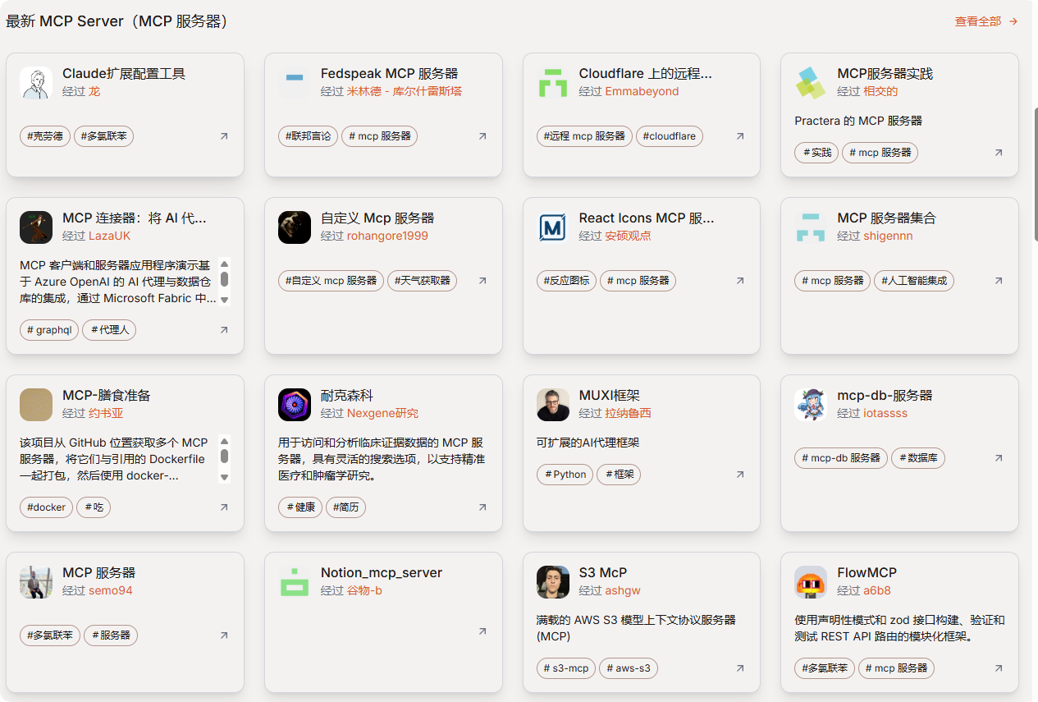Open author link Nexgene研究
Image resolution: width=1038 pixels, height=702 pixels.
click(382, 413)
